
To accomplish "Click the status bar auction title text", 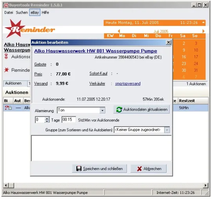I will pyautogui.click(x=45, y=192).
